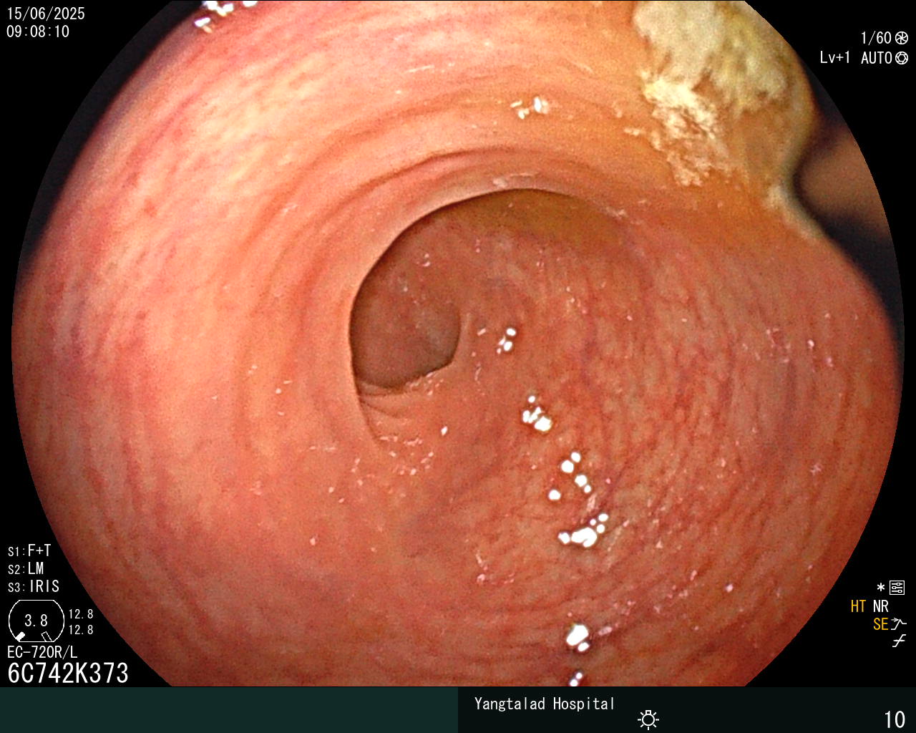Select the HT indicator label
The height and width of the screenshot is (733, 916).
point(858,606)
